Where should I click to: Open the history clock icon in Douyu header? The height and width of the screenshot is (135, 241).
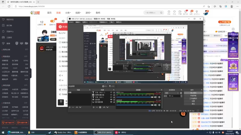coord(169,12)
